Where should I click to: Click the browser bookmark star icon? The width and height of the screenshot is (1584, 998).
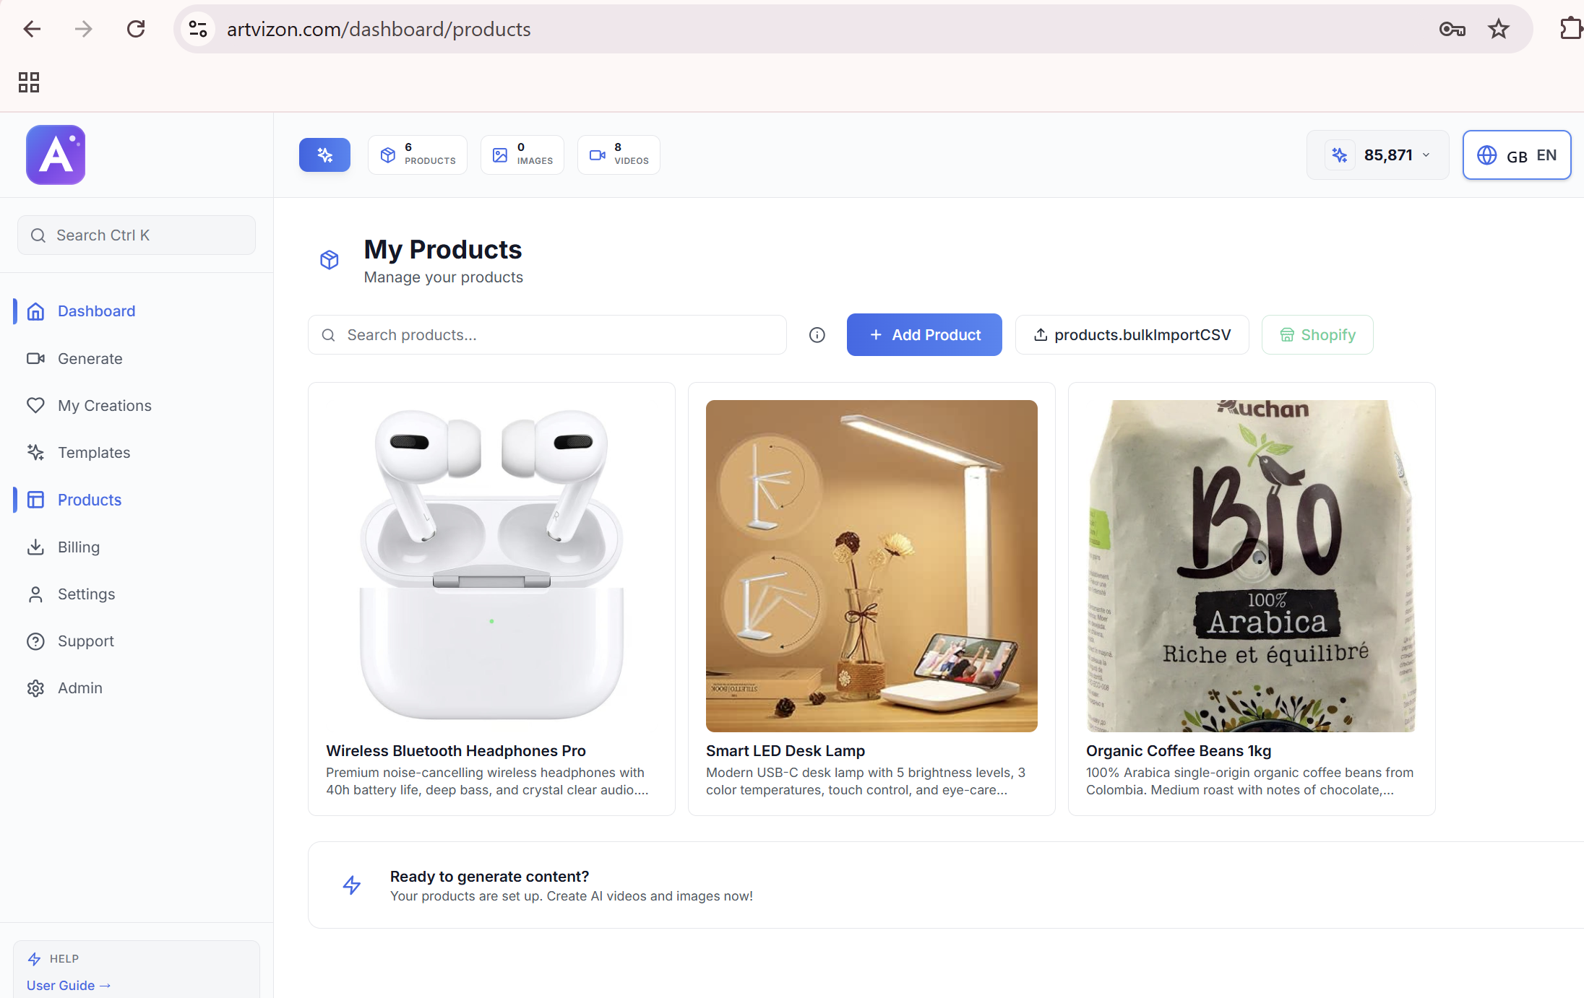[1498, 29]
